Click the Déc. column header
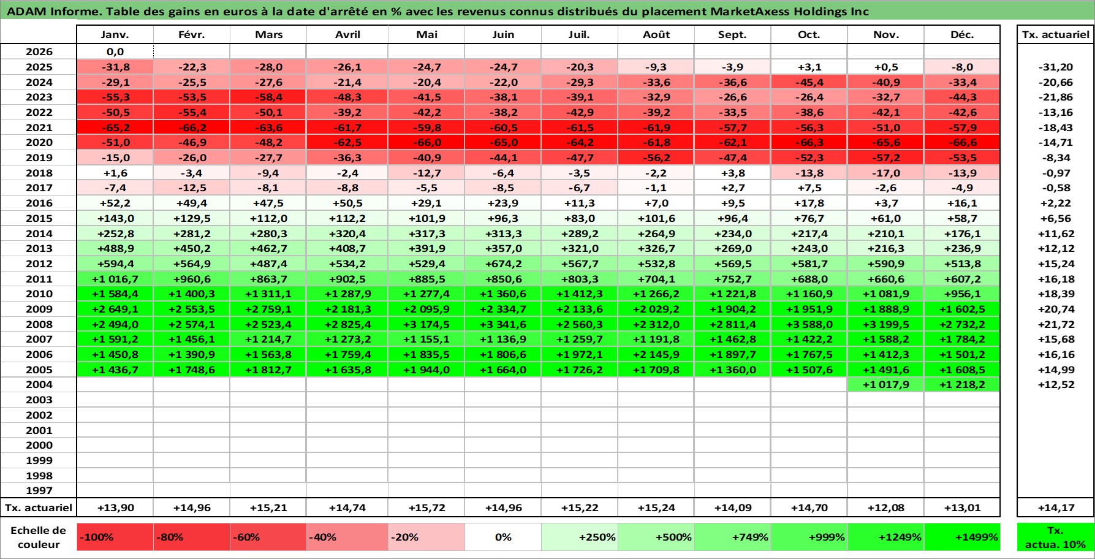The width and height of the screenshot is (1095, 559). click(x=962, y=34)
